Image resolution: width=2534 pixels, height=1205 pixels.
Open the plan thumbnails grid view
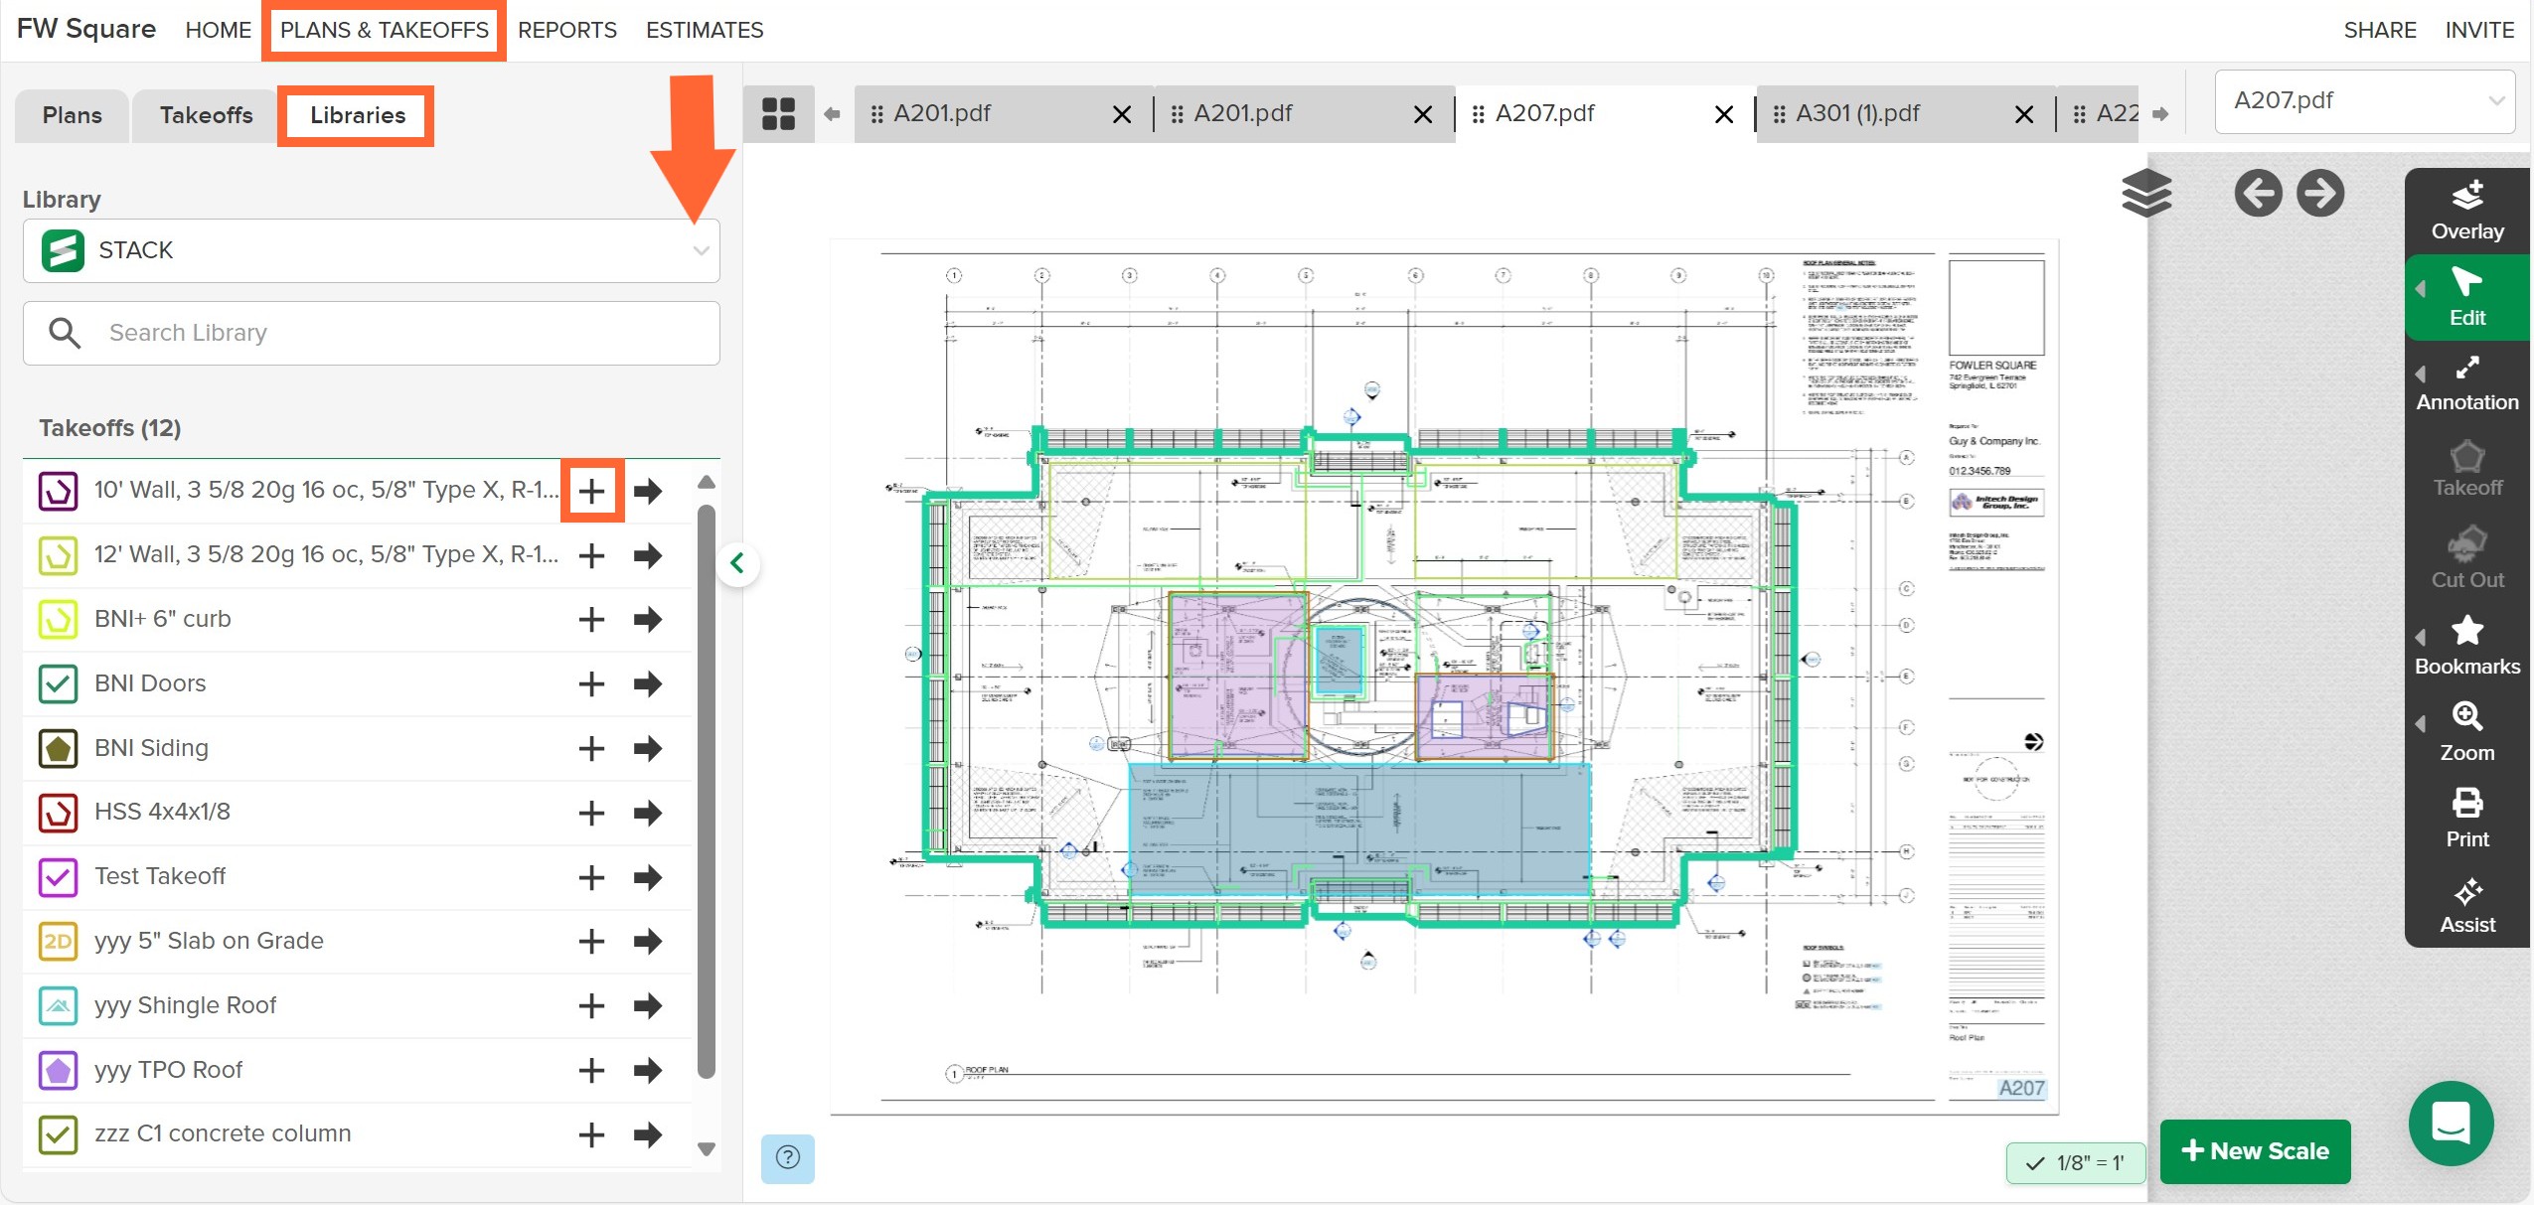[778, 113]
